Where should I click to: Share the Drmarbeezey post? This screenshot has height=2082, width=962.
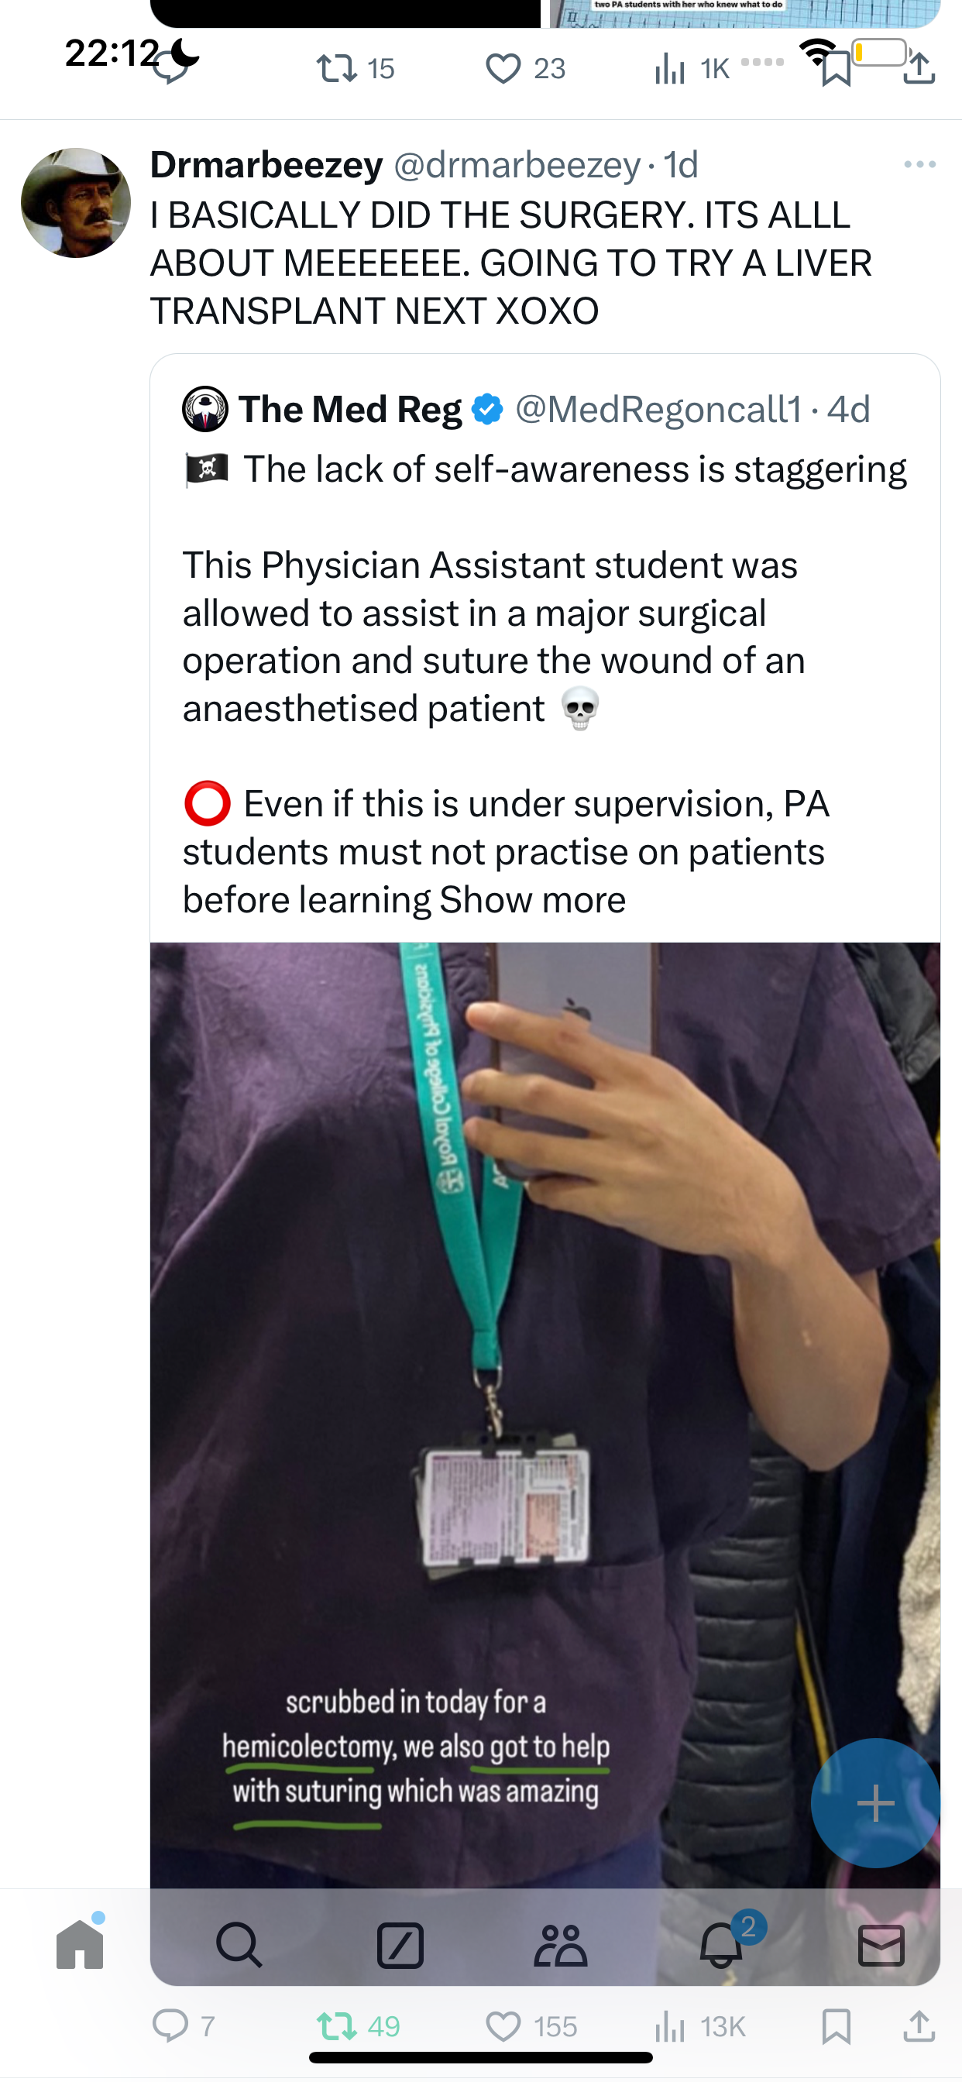(919, 2026)
